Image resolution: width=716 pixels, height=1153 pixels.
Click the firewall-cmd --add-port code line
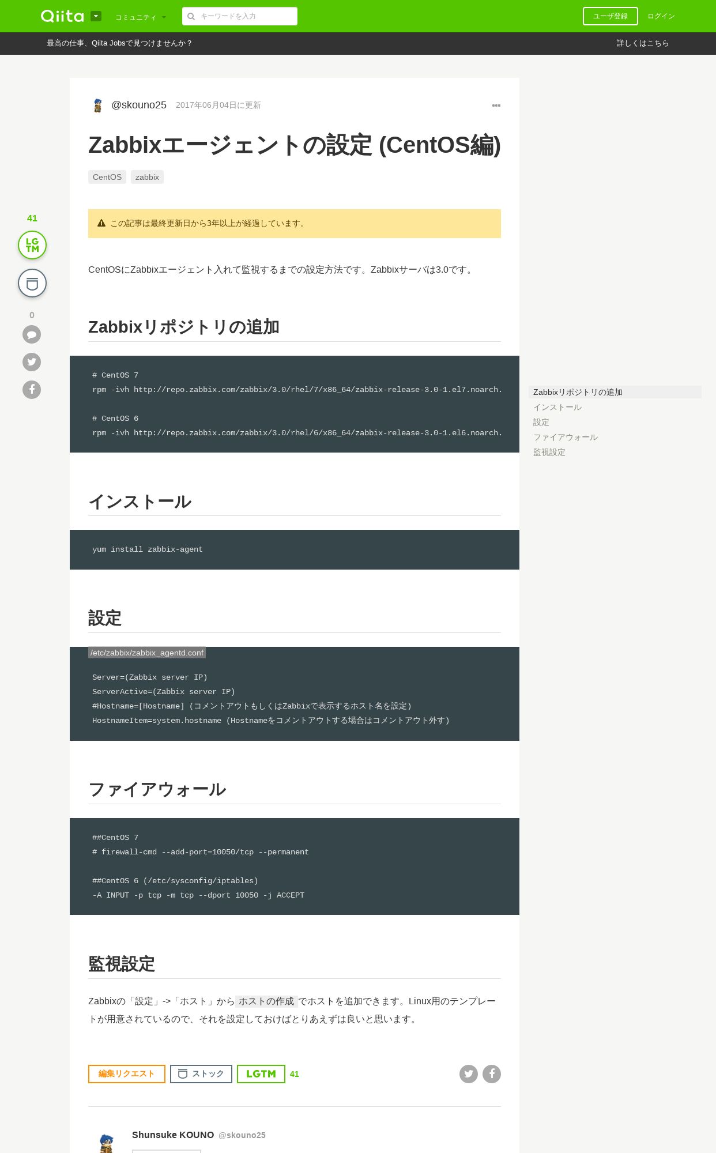pos(201,852)
